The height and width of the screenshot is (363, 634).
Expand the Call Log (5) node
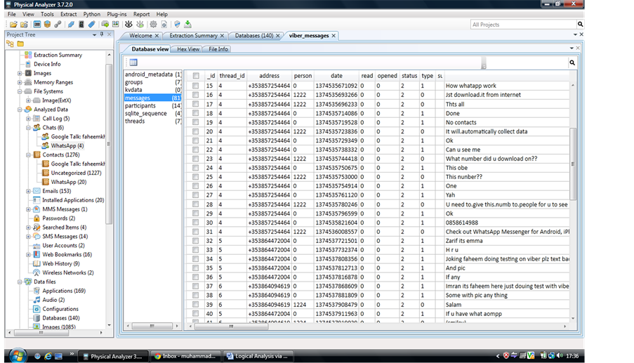pyautogui.click(x=28, y=119)
